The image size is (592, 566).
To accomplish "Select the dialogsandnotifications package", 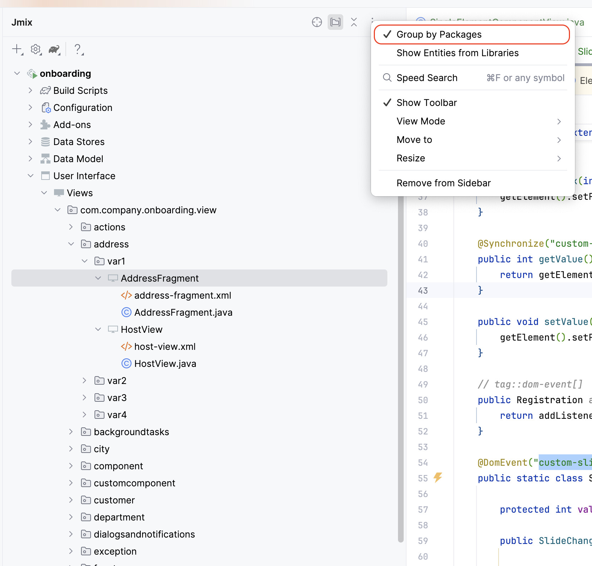I will point(199,534).
